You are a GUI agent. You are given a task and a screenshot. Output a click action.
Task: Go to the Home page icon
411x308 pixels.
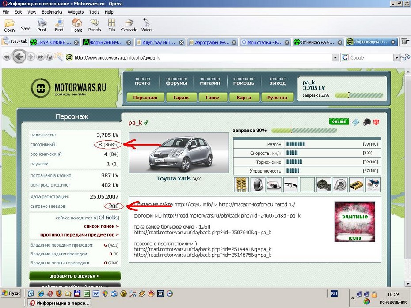pos(77,26)
